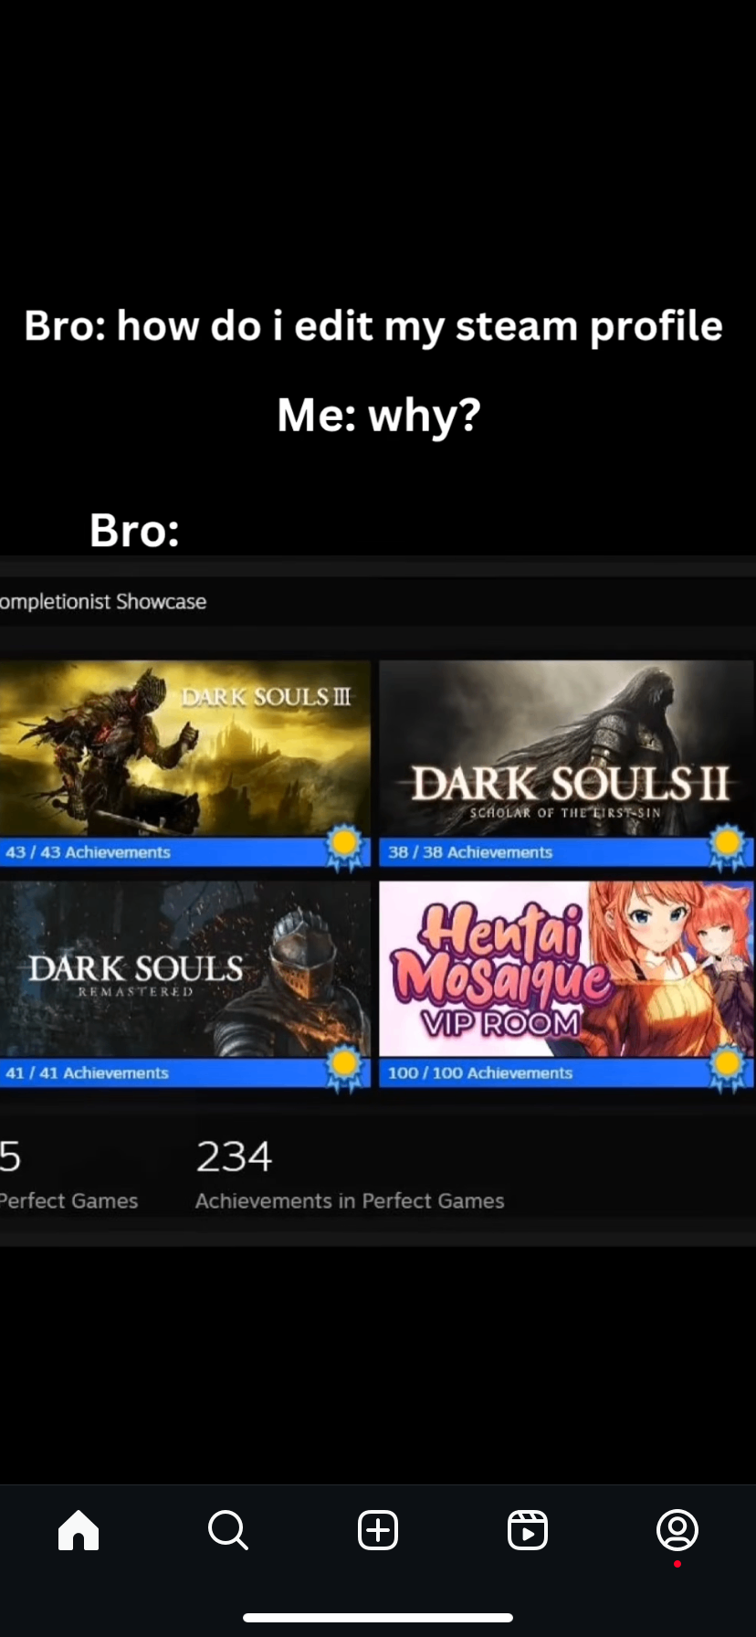Image resolution: width=756 pixels, height=1637 pixels.
Task: Open the Search magnifier icon
Action: pyautogui.click(x=227, y=1529)
